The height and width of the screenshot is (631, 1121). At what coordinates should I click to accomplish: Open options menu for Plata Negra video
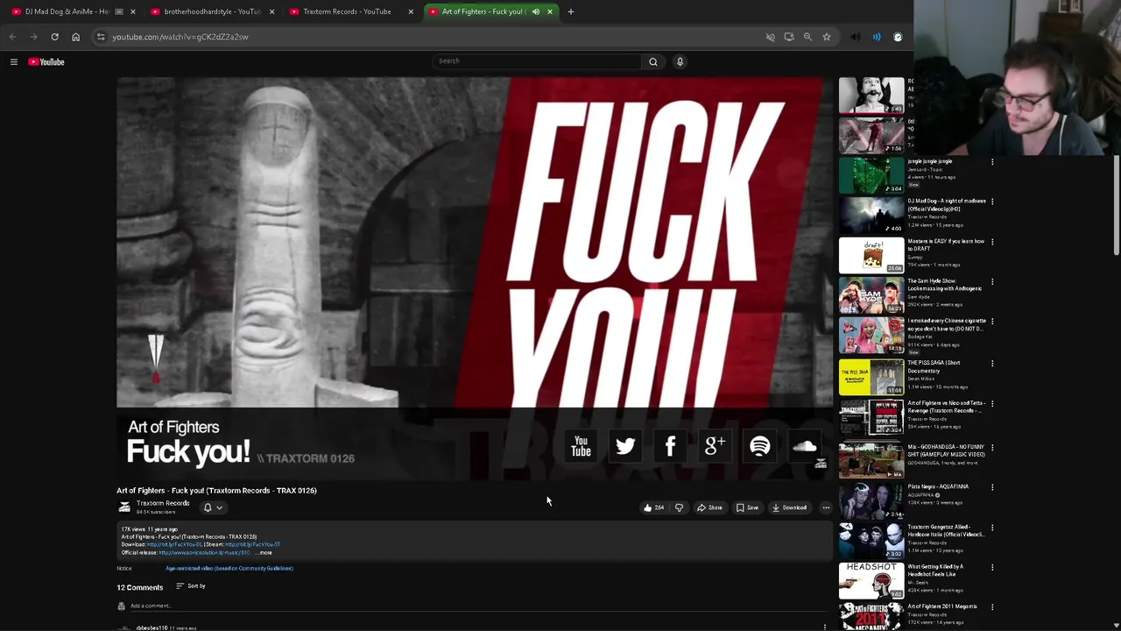992,487
